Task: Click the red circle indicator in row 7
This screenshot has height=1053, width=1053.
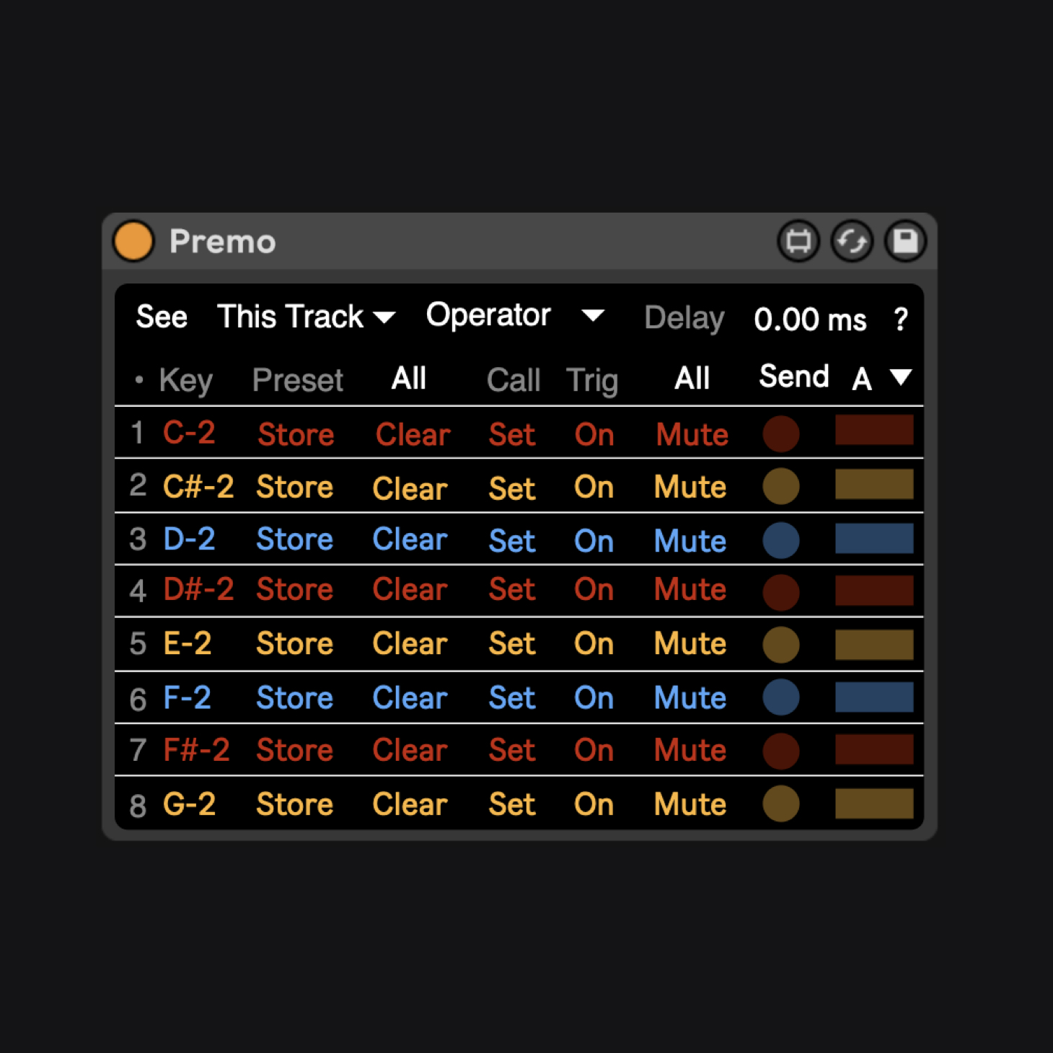Action: 780,750
